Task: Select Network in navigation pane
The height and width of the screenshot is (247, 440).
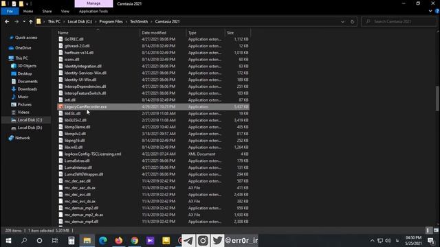Action: pyautogui.click(x=23, y=138)
